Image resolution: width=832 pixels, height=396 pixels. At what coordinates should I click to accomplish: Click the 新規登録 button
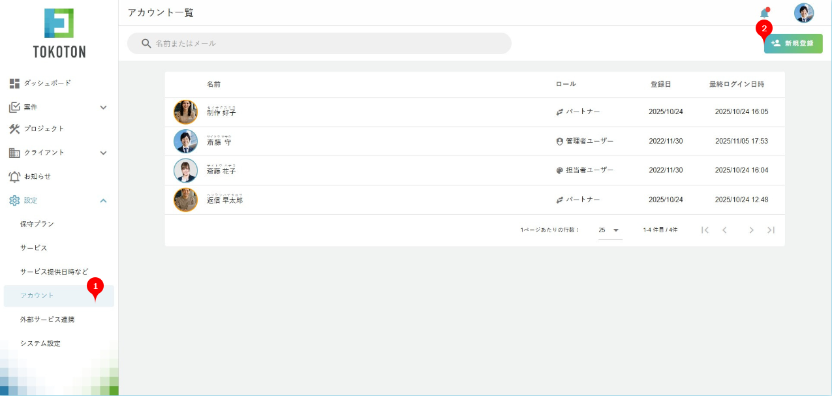pyautogui.click(x=793, y=44)
